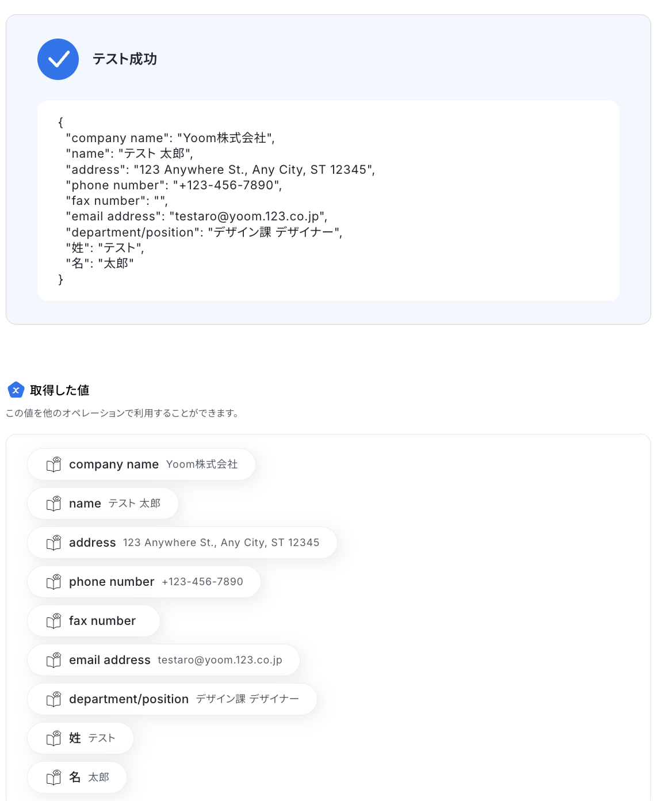The width and height of the screenshot is (658, 801).
Task: Click the blue checkmark success icon
Action: (58, 59)
